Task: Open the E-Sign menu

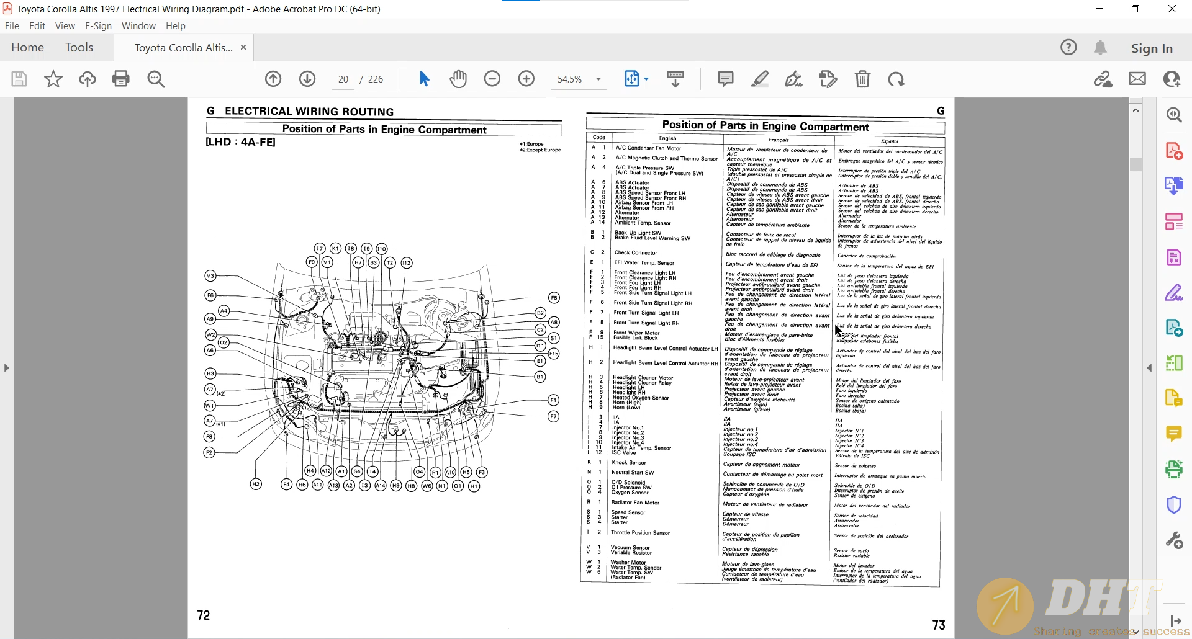Action: tap(98, 26)
